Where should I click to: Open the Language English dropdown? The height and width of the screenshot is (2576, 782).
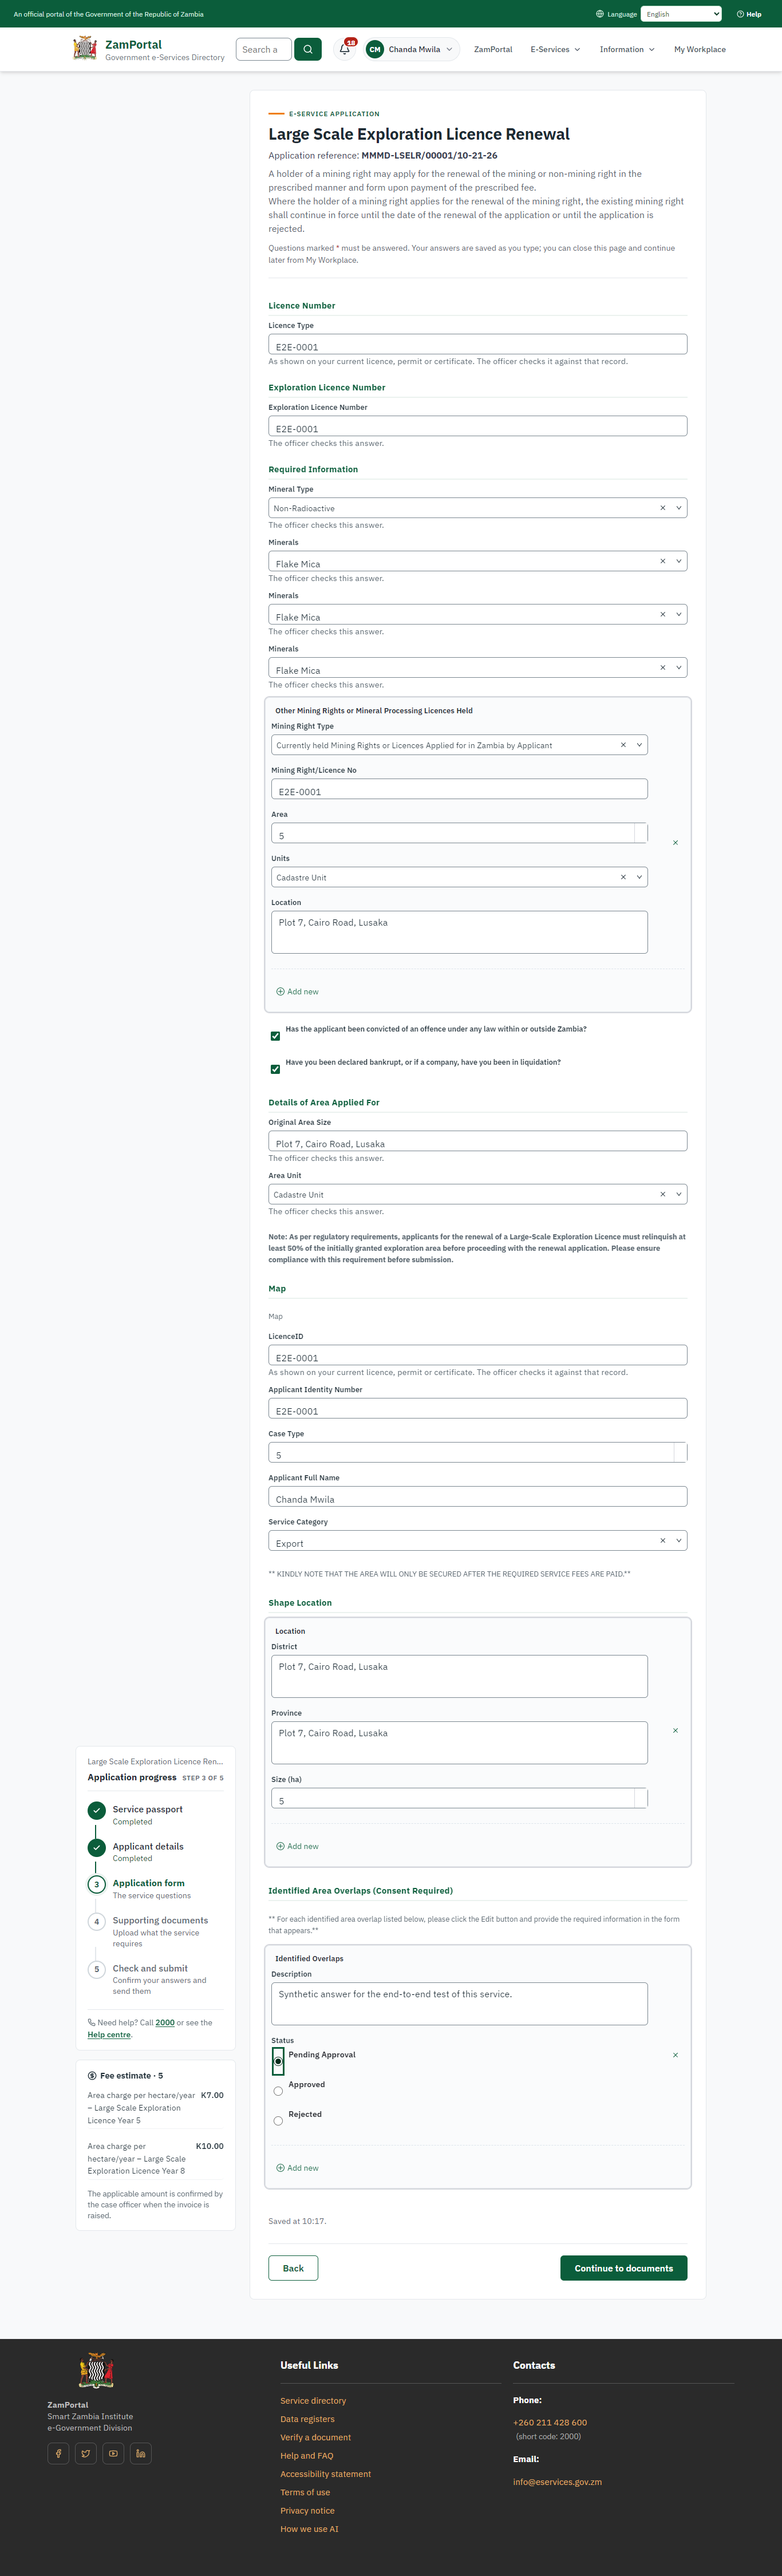pos(681,14)
